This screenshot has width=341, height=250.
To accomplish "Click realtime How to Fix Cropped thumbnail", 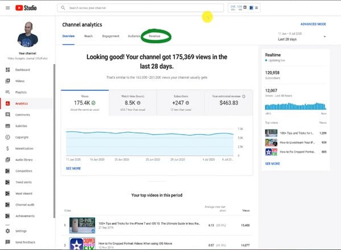I will (271, 152).
